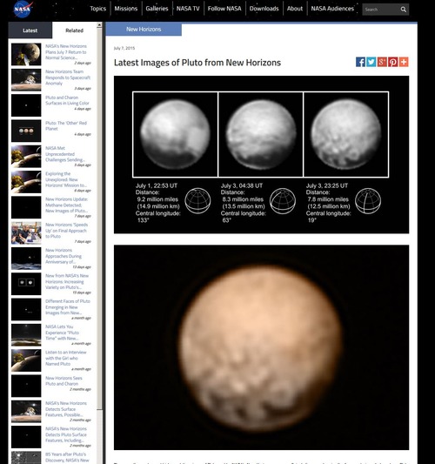The image size is (435, 464).
Task: Open the NASA Audiences menu
Action: tap(332, 9)
